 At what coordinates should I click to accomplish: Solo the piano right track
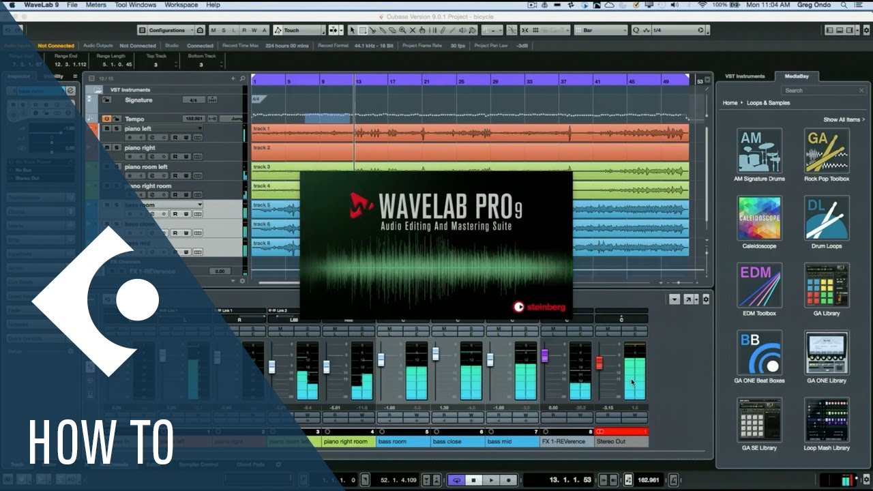coord(117,148)
